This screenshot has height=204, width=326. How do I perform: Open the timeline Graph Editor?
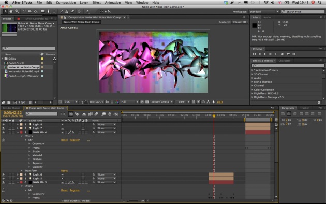[x=116, y=114]
